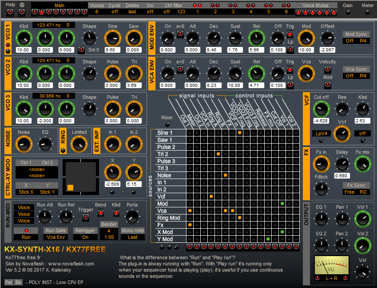Open the Mono note Last selector
This screenshot has height=288, width=377.
(133, 237)
